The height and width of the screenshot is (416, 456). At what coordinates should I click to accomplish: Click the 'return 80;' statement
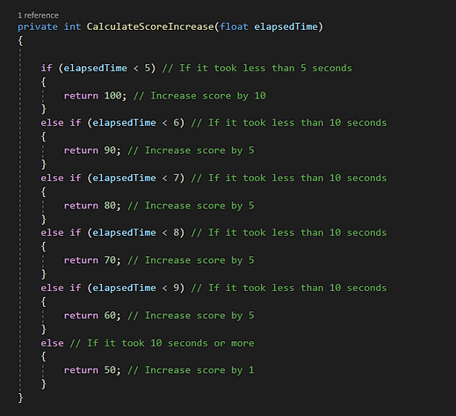tap(92, 206)
